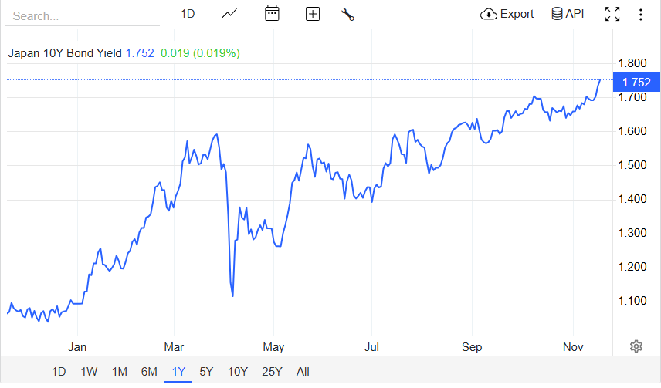Click the line chart type icon
Image resolution: width=661 pixels, height=388 pixels.
point(229,14)
